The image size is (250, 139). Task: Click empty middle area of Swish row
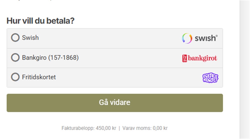pos(110,38)
